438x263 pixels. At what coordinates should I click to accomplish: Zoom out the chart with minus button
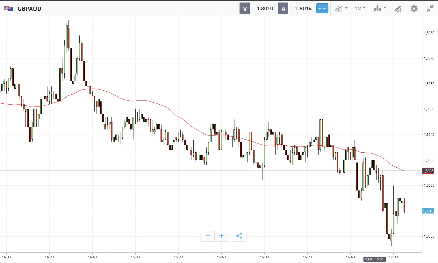(x=208, y=236)
